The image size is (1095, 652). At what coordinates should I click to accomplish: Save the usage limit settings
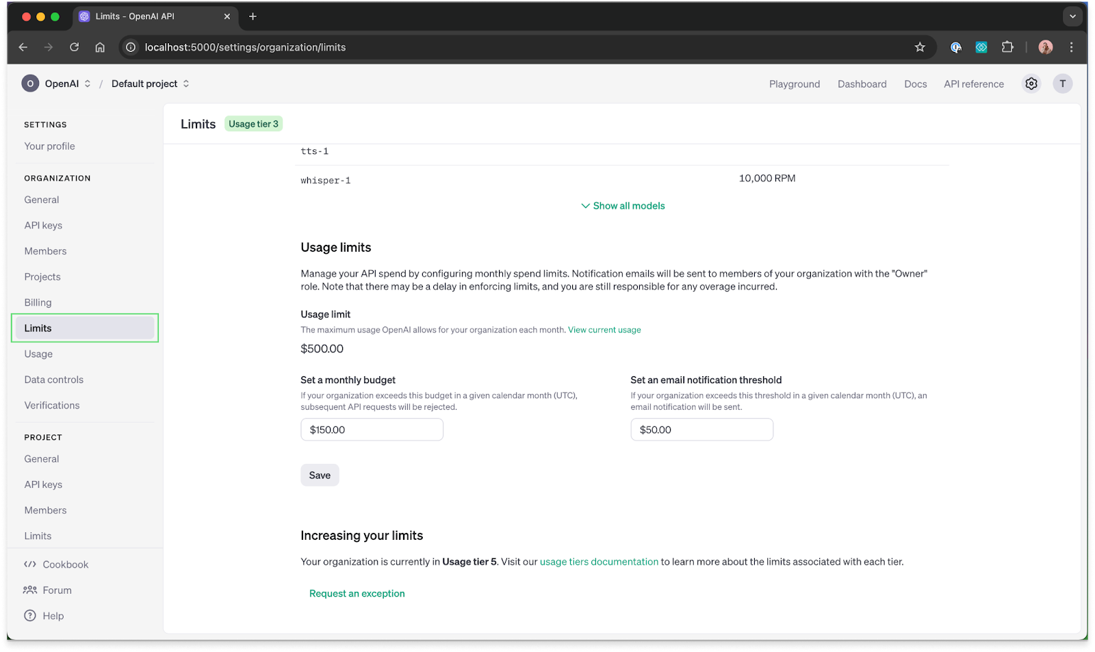tap(320, 475)
